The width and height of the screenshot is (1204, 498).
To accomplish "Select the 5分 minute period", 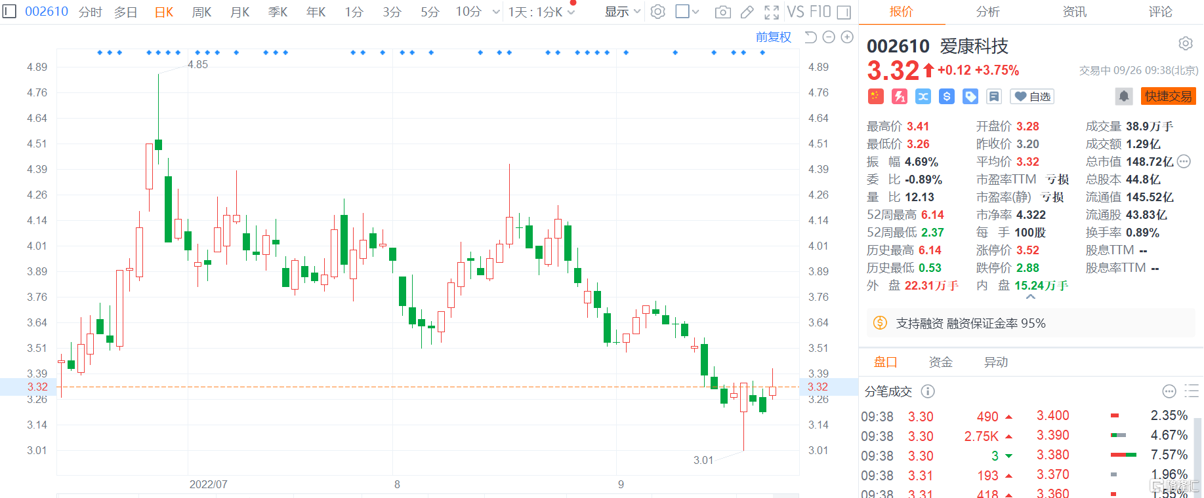I will pyautogui.click(x=430, y=12).
